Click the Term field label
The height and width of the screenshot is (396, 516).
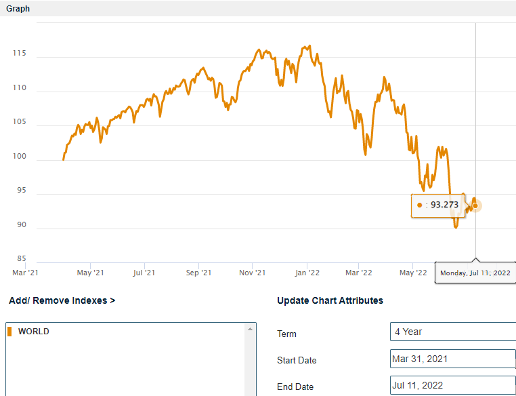tap(286, 334)
